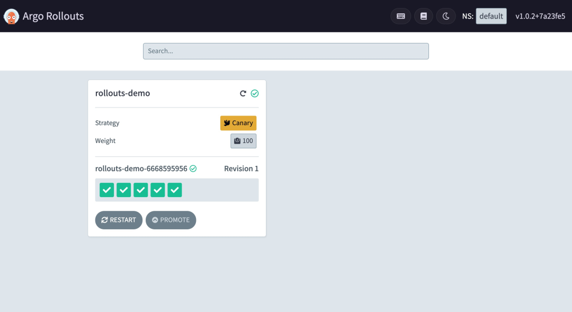Click the Weight 100 badge
Image resolution: width=572 pixels, height=312 pixels.
[243, 141]
